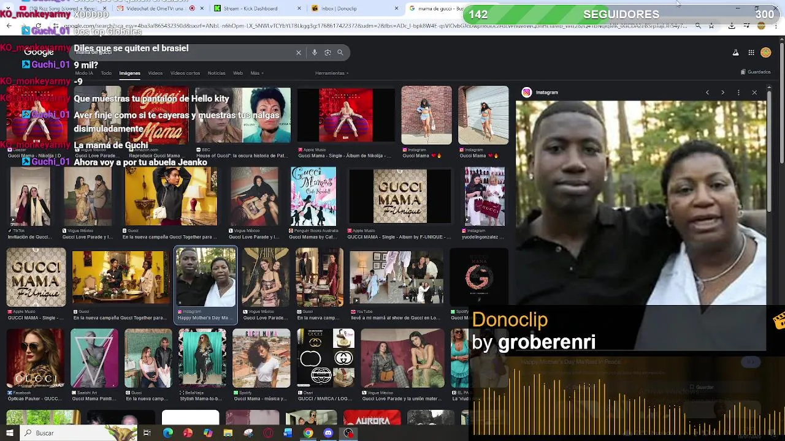Screen dimensions: 785x441
Task: Open Stylish Mama-to-b... BellaNaija thumbnail
Action: pyautogui.click(x=202, y=358)
